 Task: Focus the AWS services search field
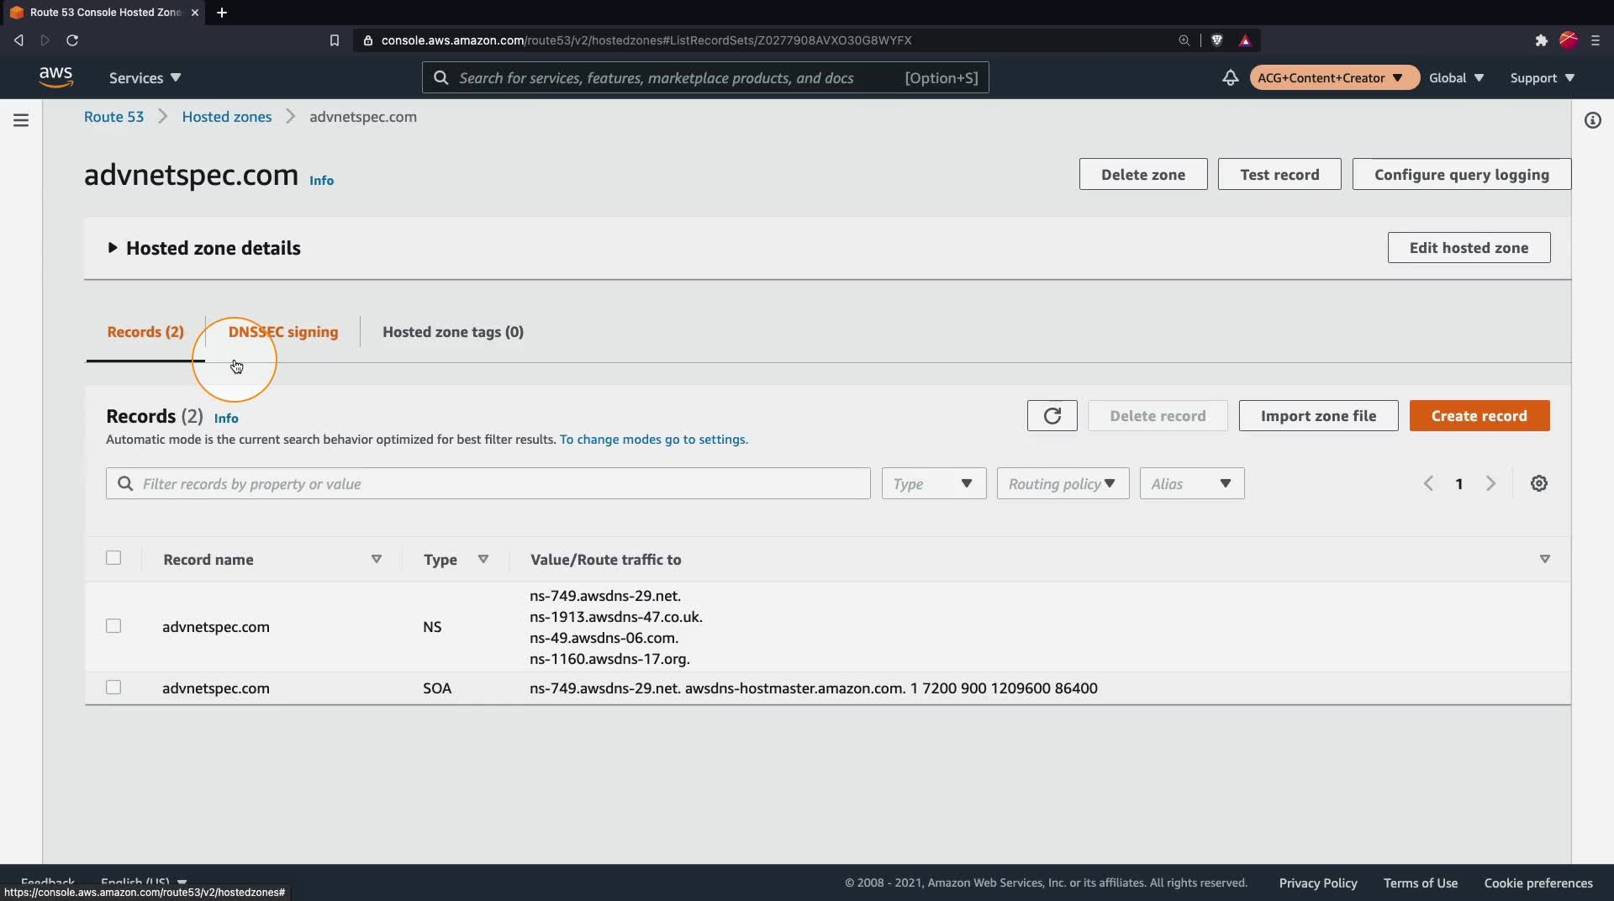coord(705,77)
